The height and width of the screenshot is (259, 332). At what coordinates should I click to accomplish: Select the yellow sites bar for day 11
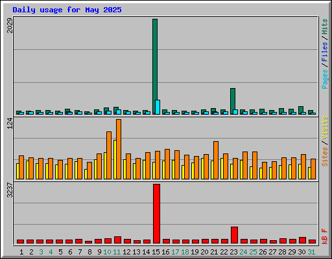point(115,159)
